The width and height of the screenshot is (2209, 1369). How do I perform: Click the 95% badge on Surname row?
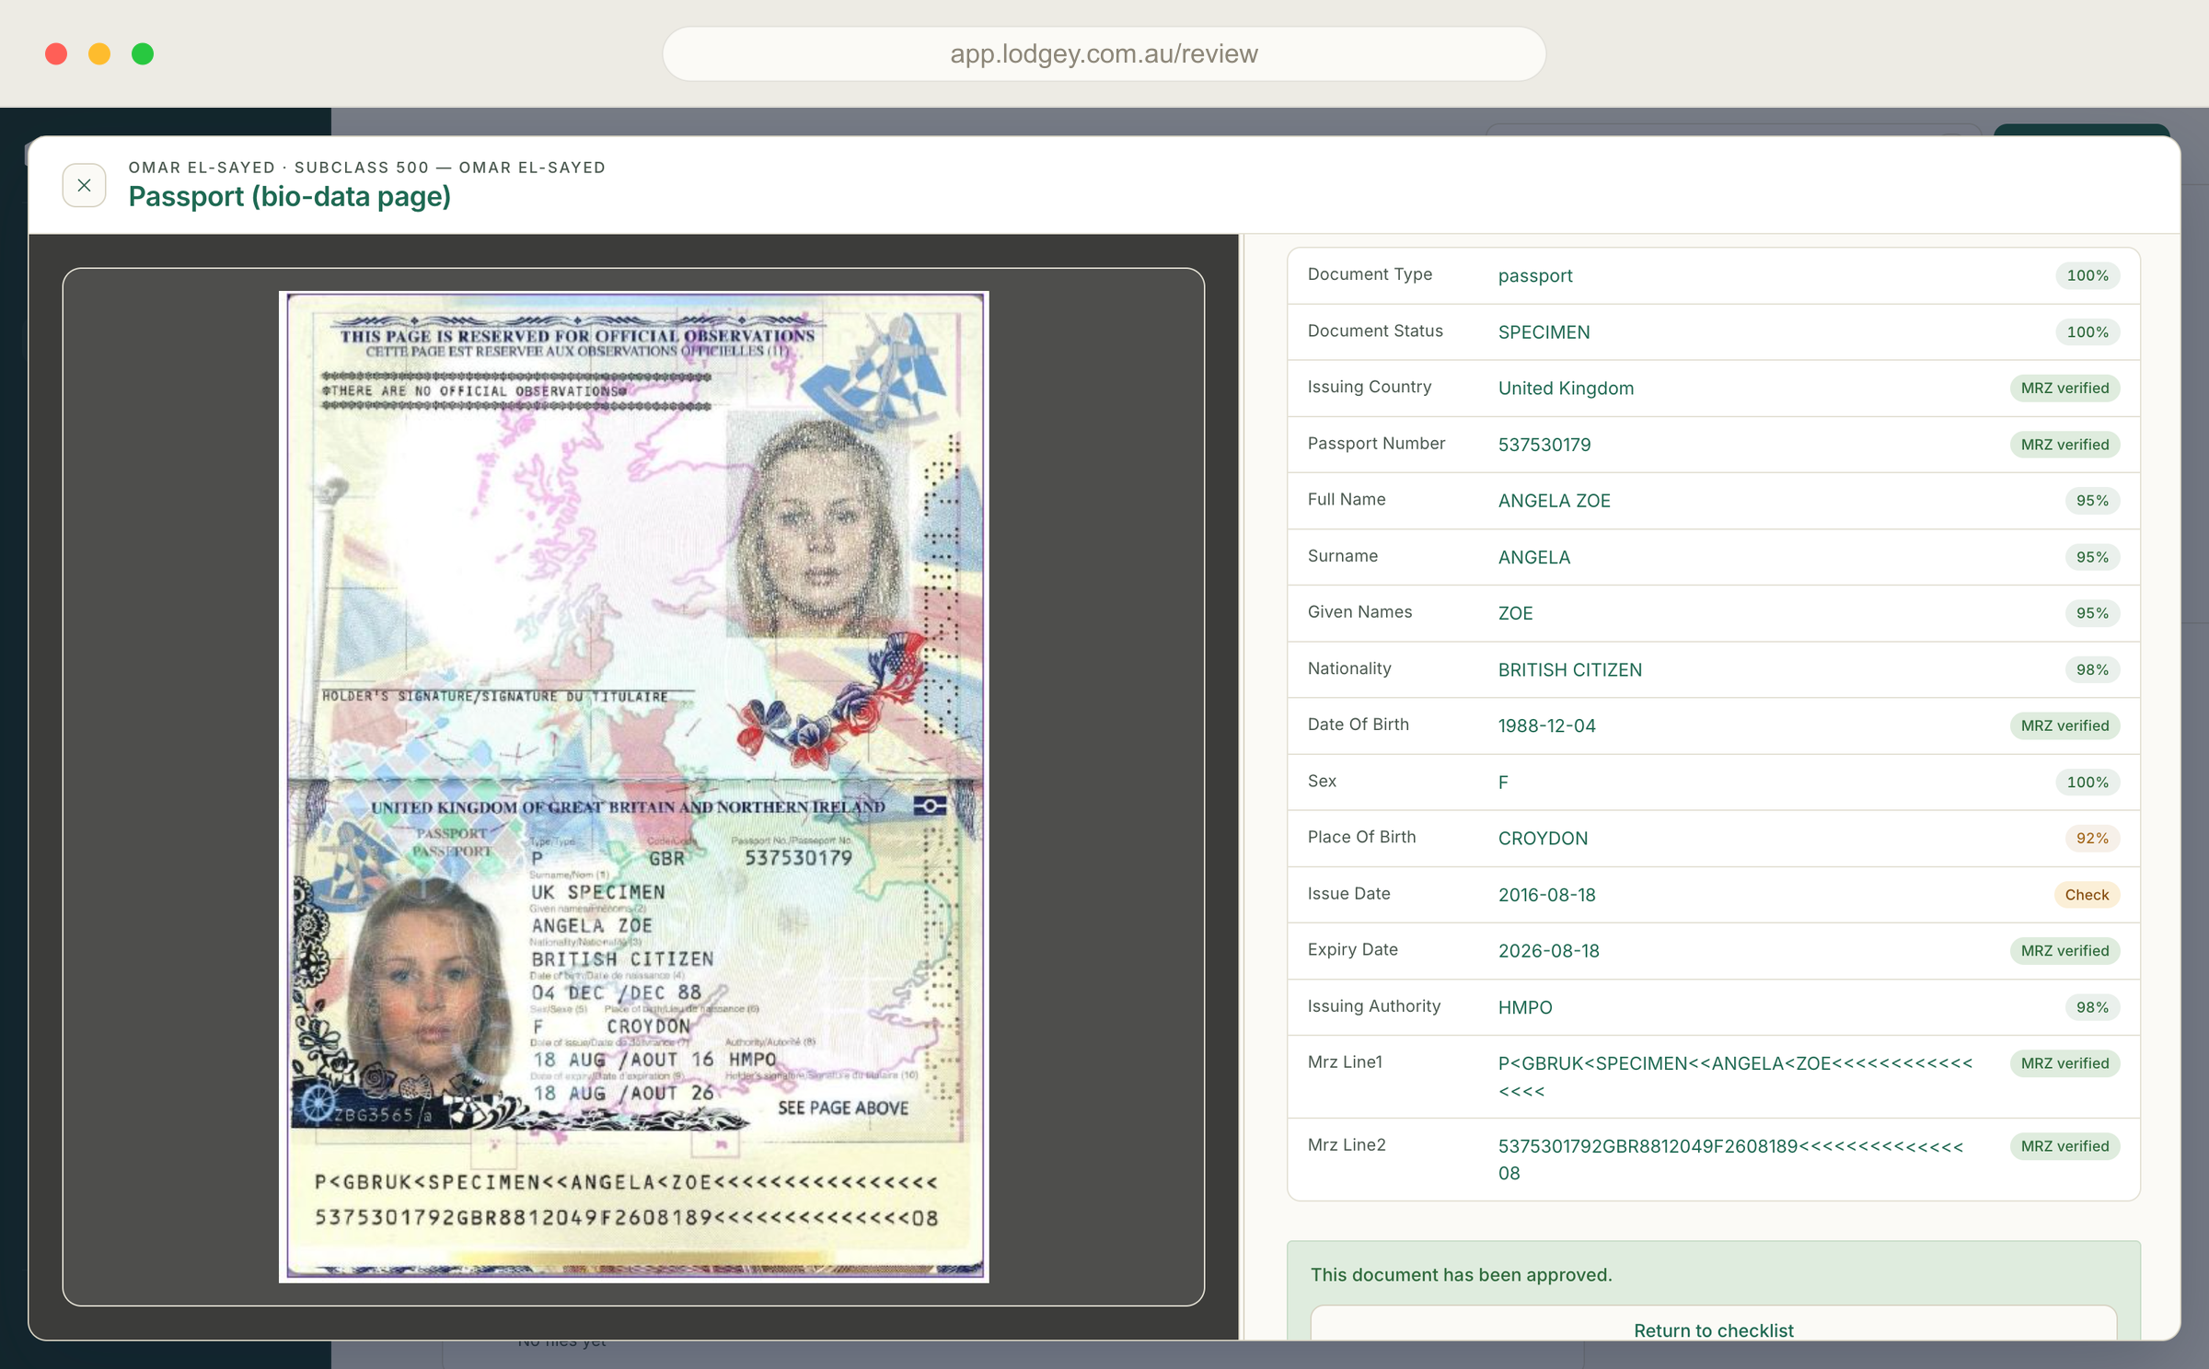[x=2091, y=556]
